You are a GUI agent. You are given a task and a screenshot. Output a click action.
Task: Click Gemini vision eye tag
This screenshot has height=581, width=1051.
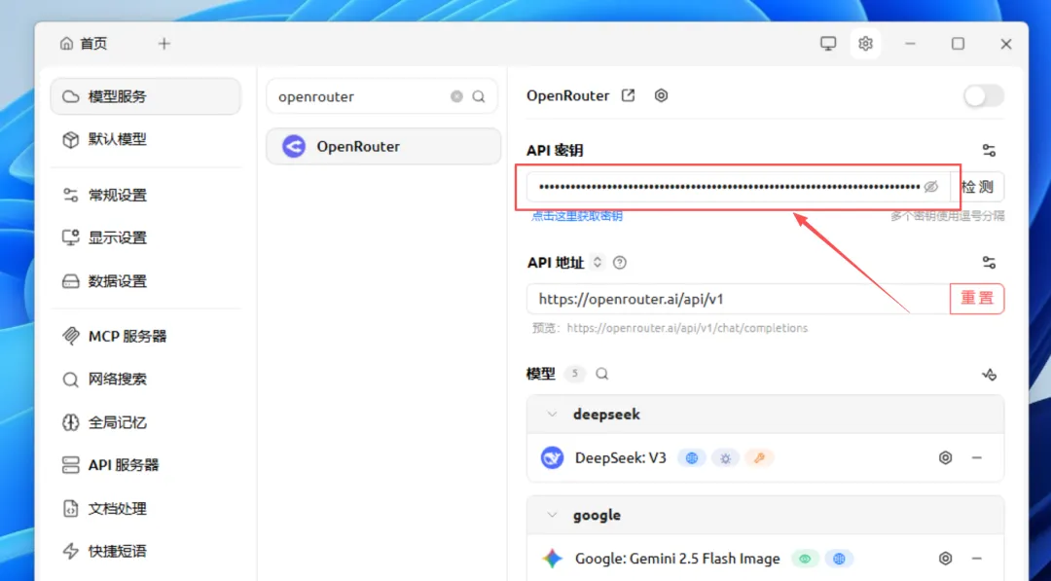[x=805, y=559]
